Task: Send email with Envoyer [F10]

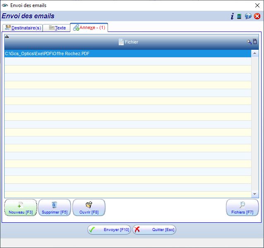Action: pyautogui.click(x=109, y=230)
